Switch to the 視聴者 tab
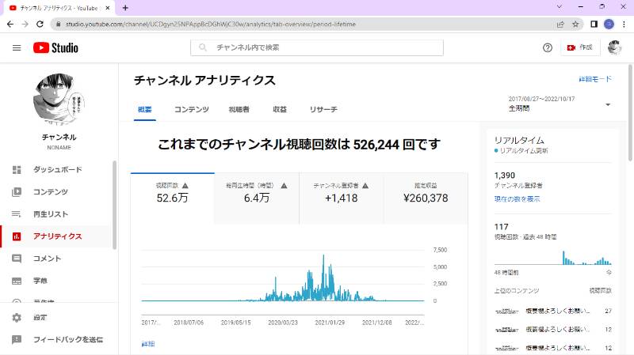The width and height of the screenshot is (634, 355). coord(239,109)
